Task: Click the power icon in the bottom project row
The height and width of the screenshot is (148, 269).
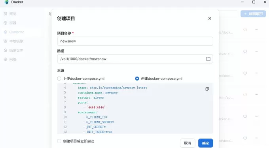Action: (x=245, y=138)
